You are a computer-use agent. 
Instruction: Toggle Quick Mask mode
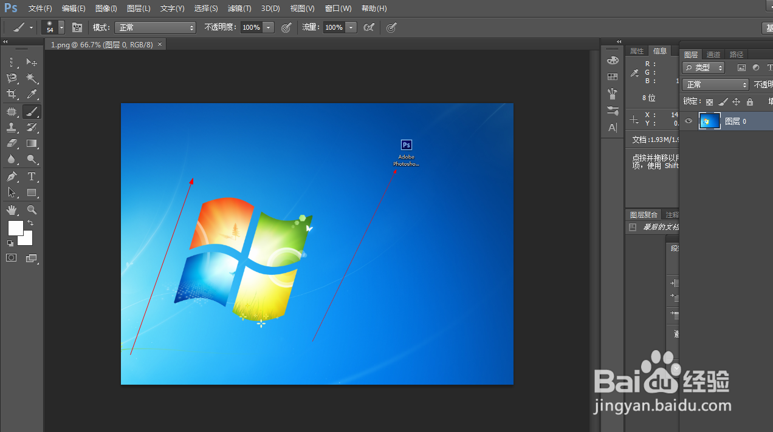[12, 258]
